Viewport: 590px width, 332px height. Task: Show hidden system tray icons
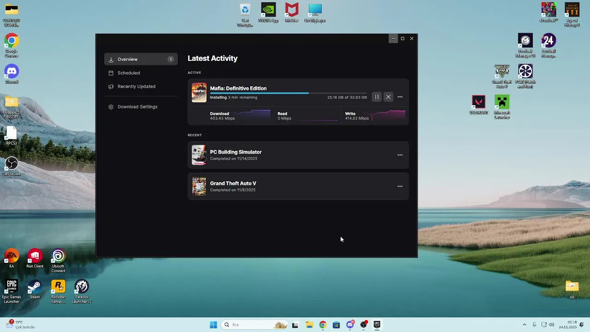click(524, 325)
